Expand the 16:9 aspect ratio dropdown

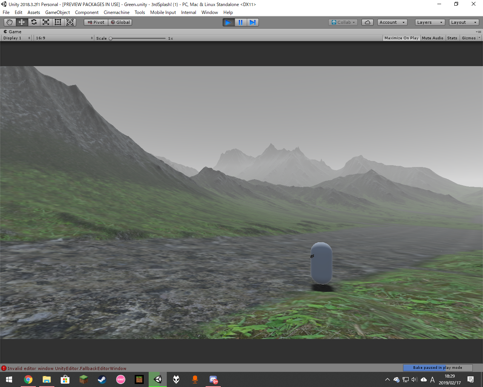click(64, 38)
